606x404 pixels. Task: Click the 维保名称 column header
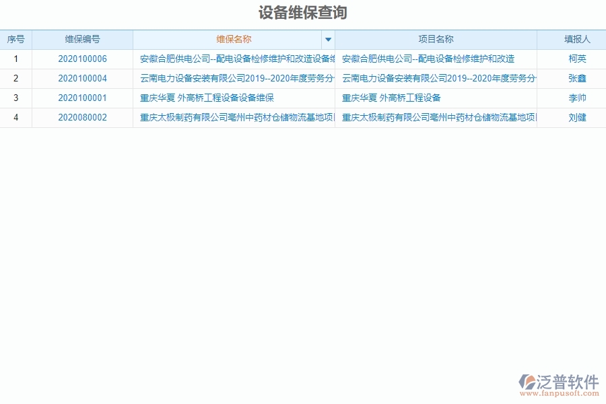point(232,40)
